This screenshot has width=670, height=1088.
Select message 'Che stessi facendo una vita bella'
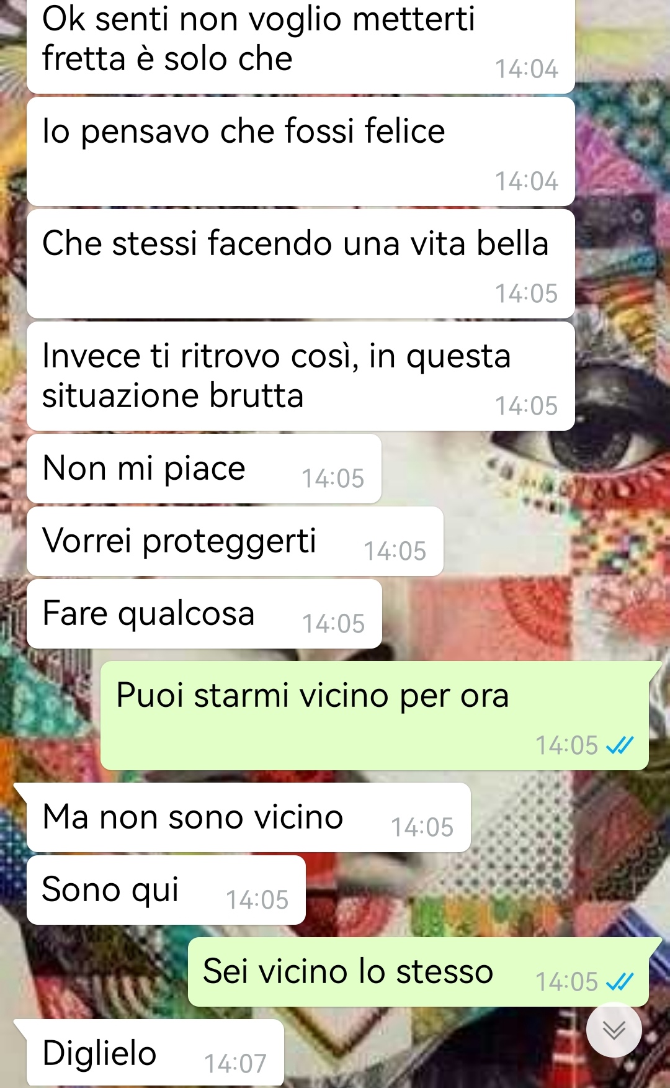pos(301,264)
